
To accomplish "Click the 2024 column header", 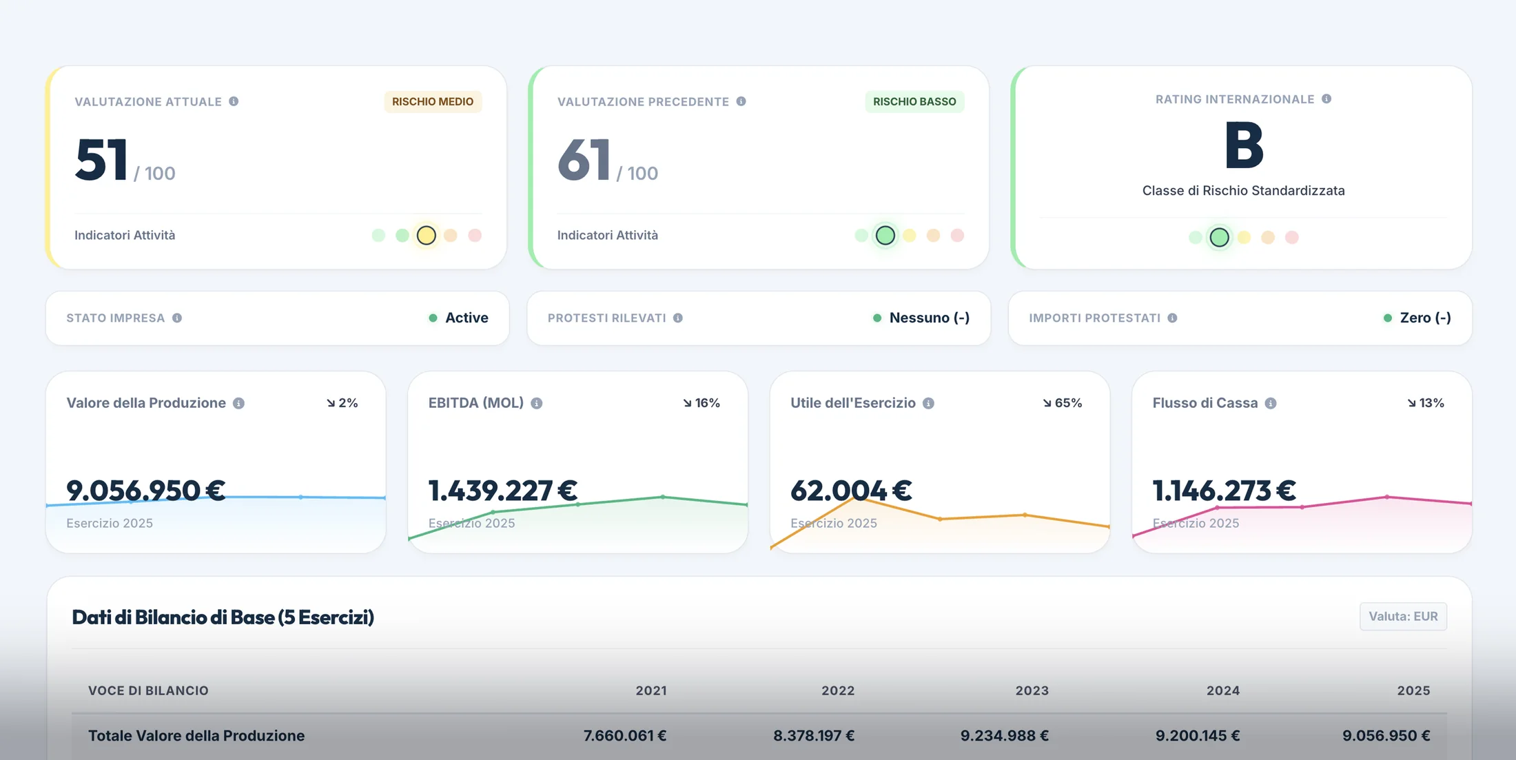I will pyautogui.click(x=1223, y=690).
